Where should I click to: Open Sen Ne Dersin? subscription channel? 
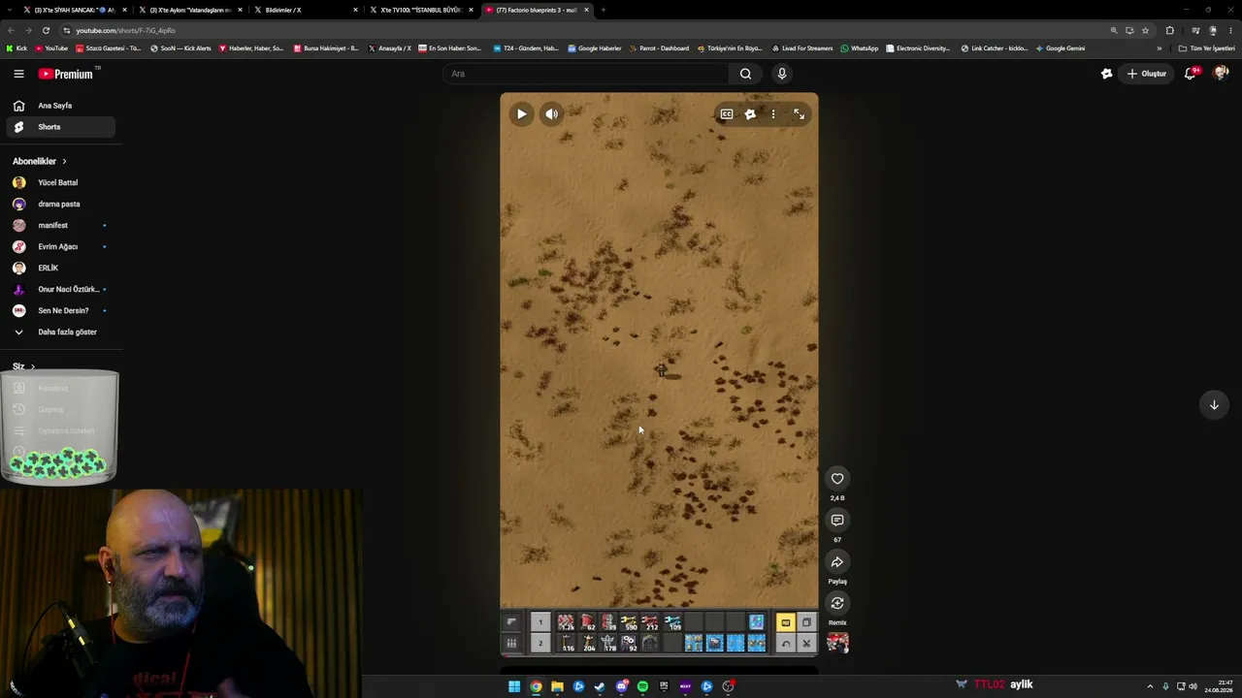tap(60, 310)
